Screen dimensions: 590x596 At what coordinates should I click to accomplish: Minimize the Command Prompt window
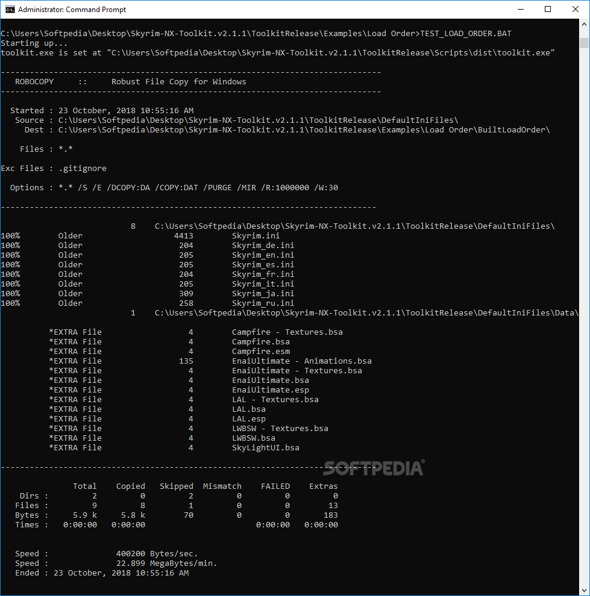pos(520,10)
